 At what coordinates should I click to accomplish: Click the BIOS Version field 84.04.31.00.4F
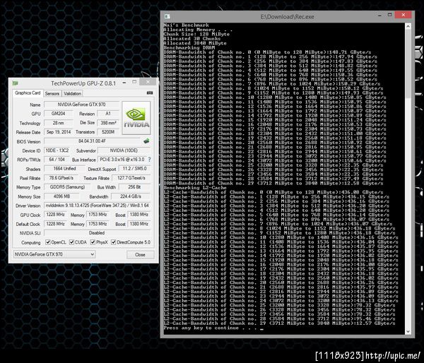pyautogui.click(x=92, y=141)
